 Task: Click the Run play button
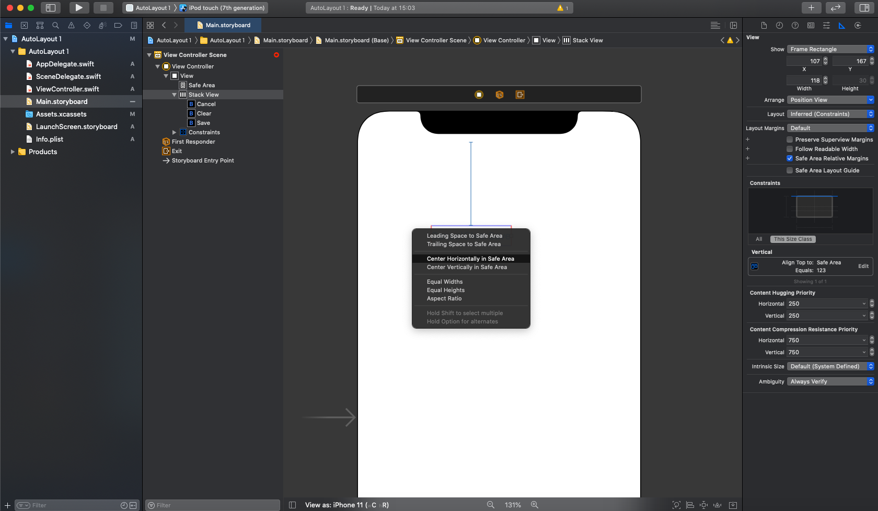click(78, 8)
